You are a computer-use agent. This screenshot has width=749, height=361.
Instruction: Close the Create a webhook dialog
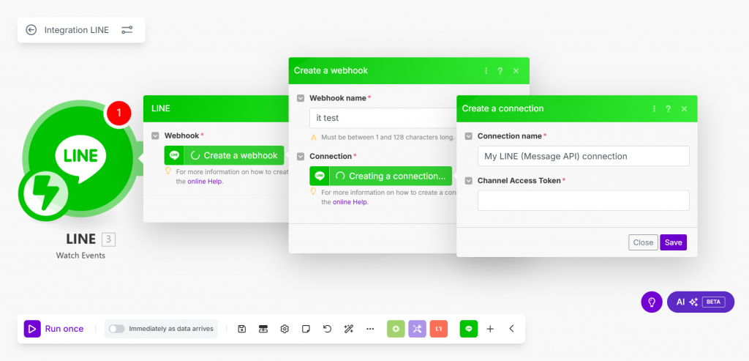pos(516,71)
